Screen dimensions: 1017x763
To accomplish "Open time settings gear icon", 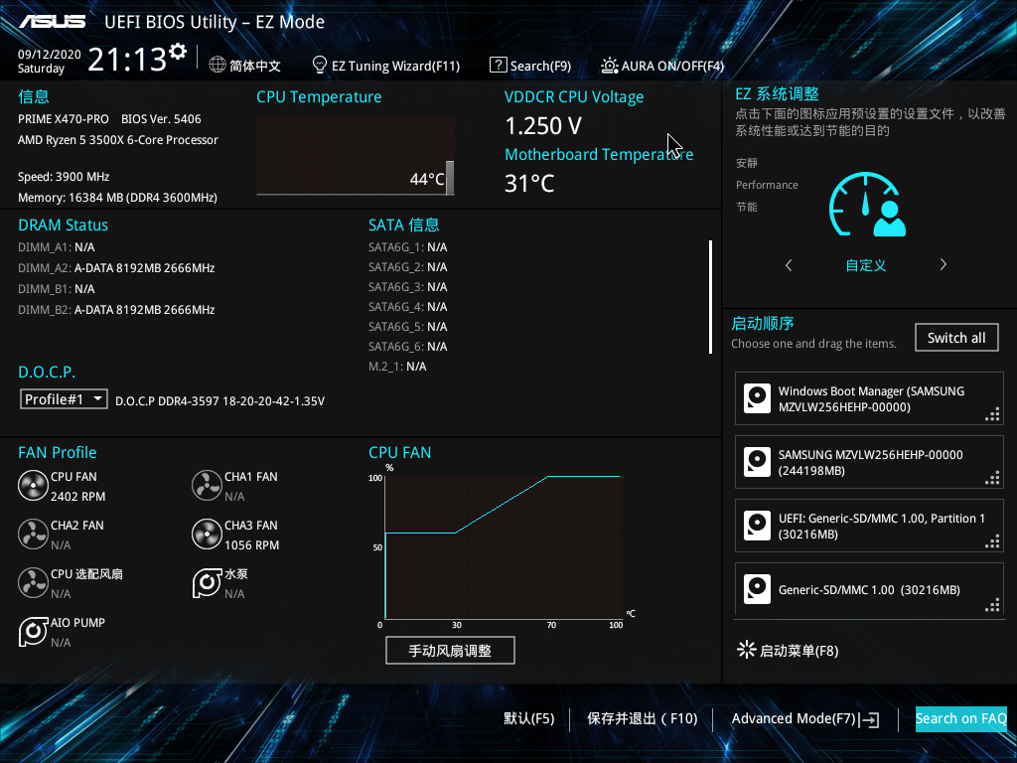I will (x=178, y=52).
